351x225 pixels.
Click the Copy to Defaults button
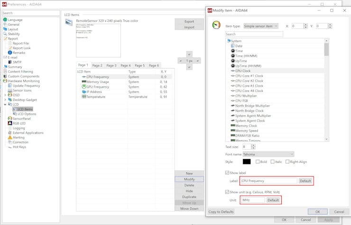221,212
